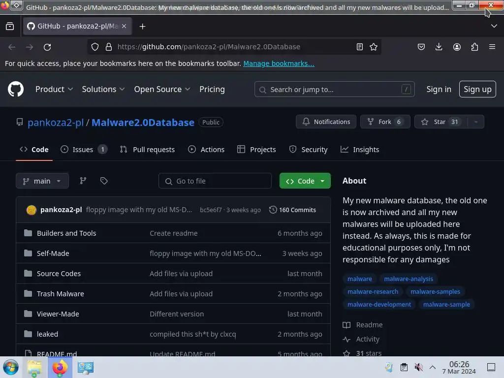
Task: Open the Extensions puzzle icon
Action: pos(474,47)
